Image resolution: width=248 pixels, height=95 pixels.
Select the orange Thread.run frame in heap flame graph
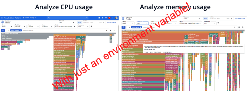pos(171,32)
